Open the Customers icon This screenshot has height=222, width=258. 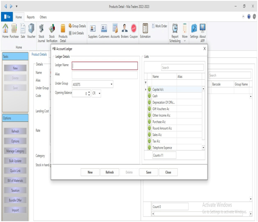(104, 31)
